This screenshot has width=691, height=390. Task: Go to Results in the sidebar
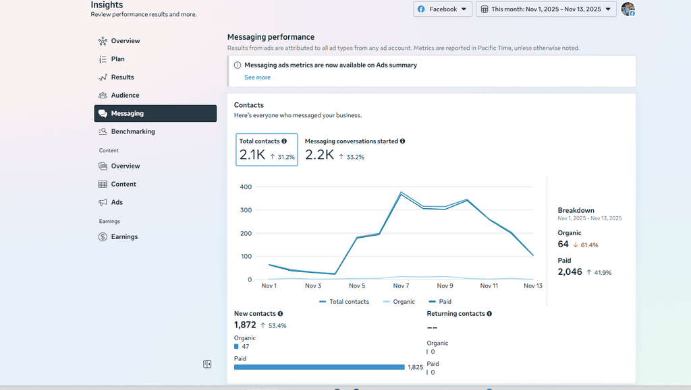pos(122,77)
